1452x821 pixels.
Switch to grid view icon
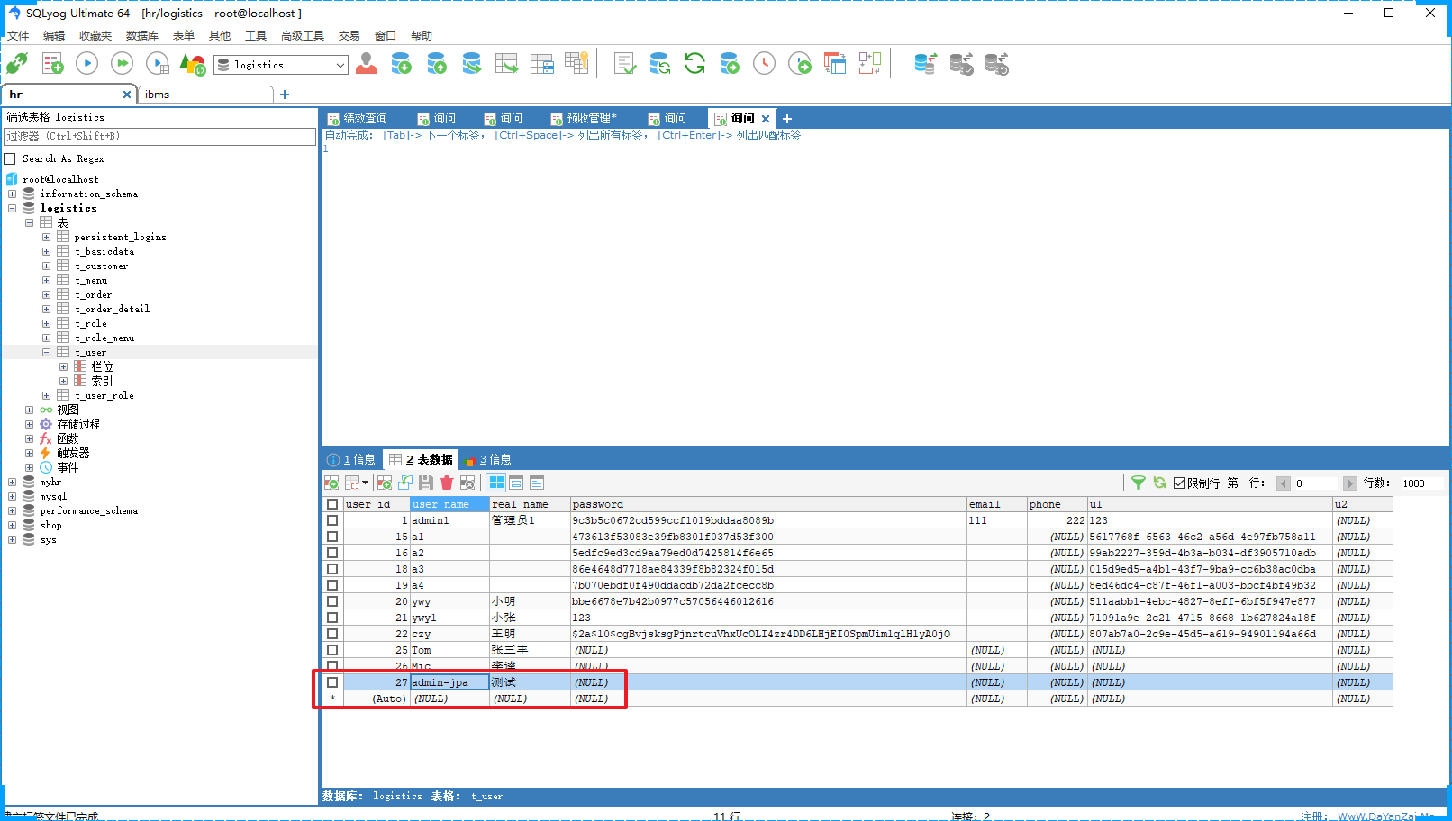click(x=496, y=483)
